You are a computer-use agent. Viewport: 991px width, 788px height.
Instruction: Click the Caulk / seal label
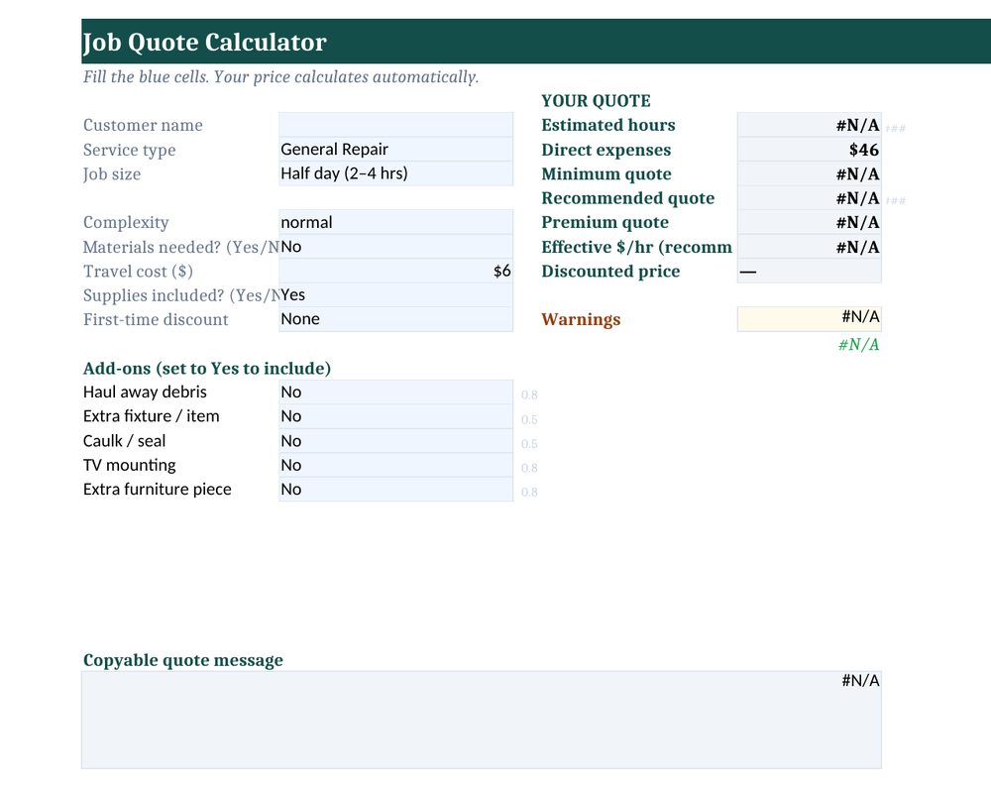coord(125,440)
